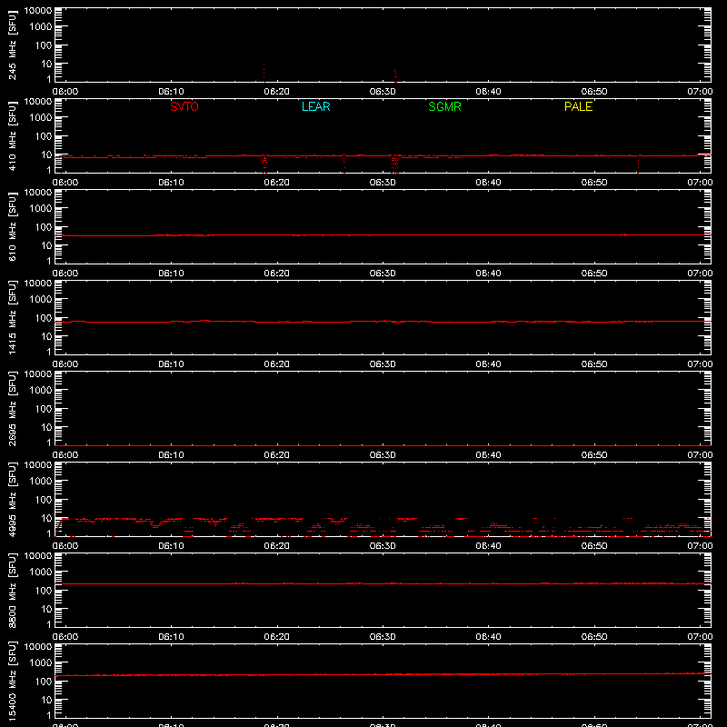This screenshot has width=727, height=727.
Task: Click the 06:30 time label under 1415 MHz plot
Action: [x=383, y=364]
